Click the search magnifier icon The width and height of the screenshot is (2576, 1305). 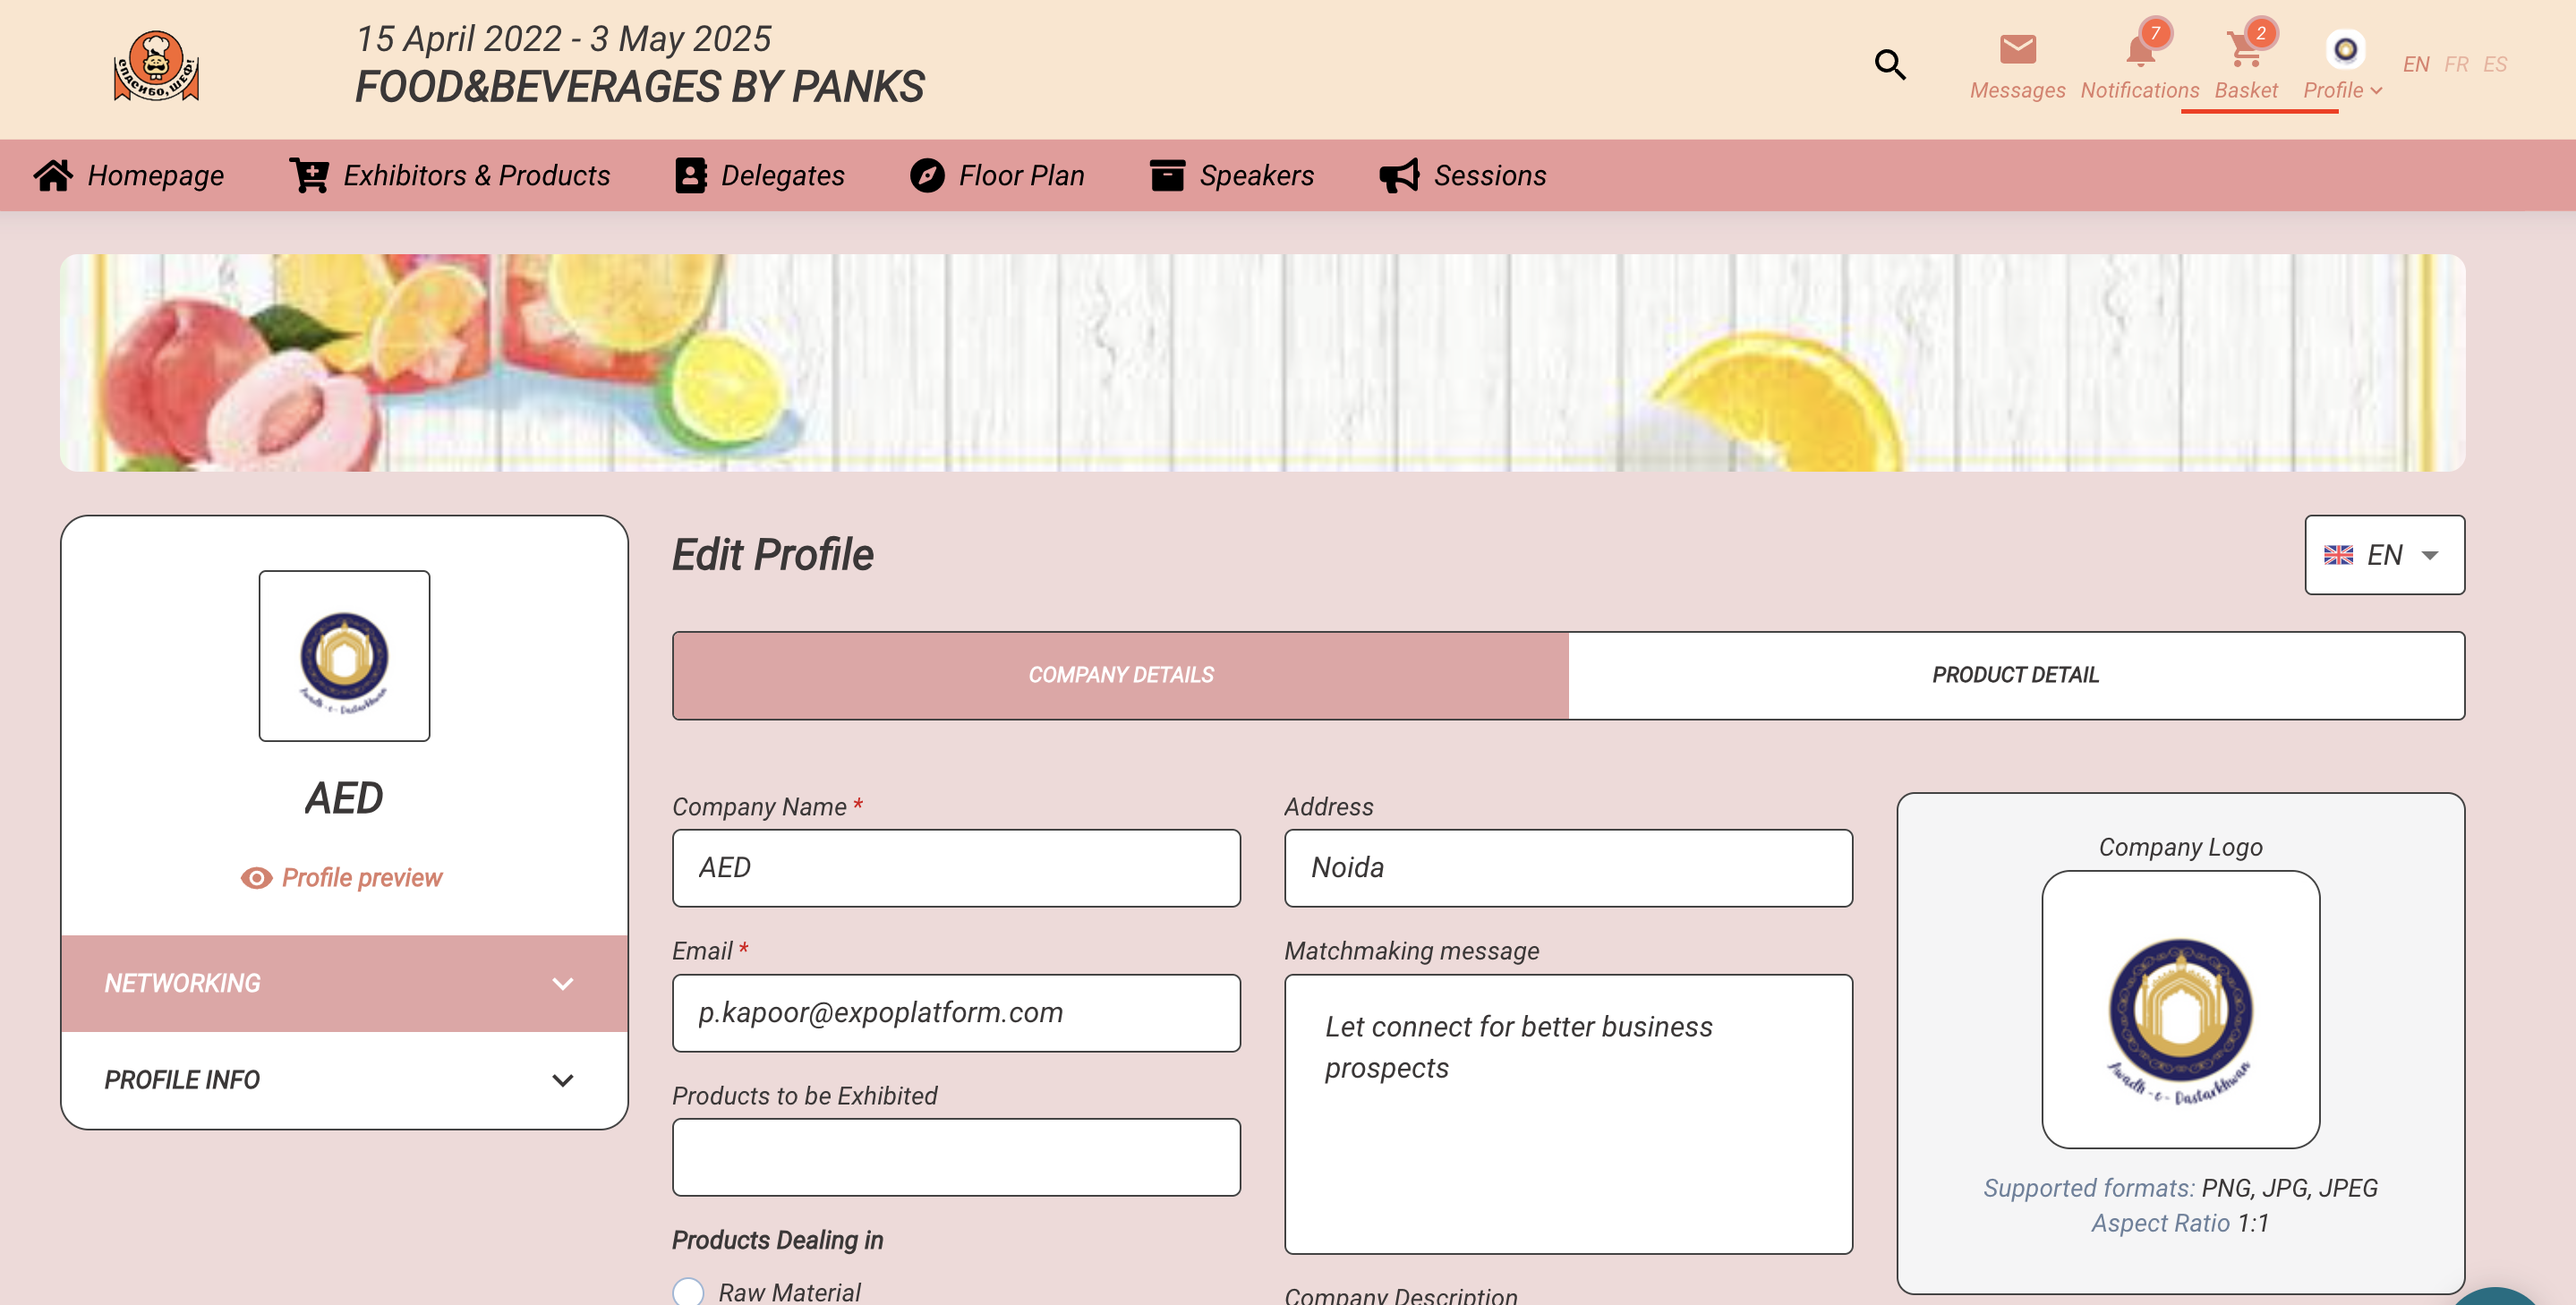1889,65
